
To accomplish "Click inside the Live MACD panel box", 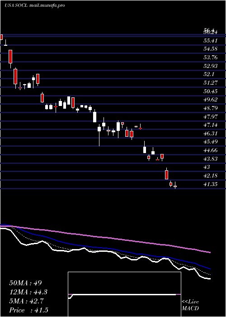I will click(x=124, y=294).
